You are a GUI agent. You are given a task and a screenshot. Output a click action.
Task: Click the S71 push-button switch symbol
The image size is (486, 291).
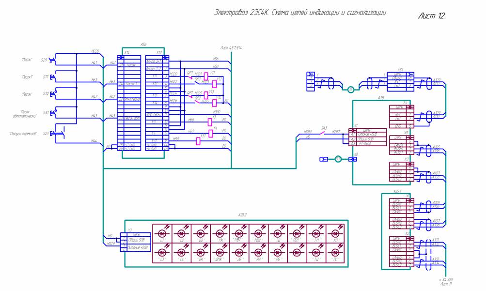pos(53,77)
